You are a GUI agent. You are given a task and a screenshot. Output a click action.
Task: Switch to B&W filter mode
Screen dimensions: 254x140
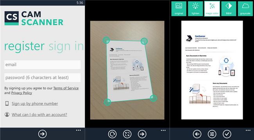(229, 9)
